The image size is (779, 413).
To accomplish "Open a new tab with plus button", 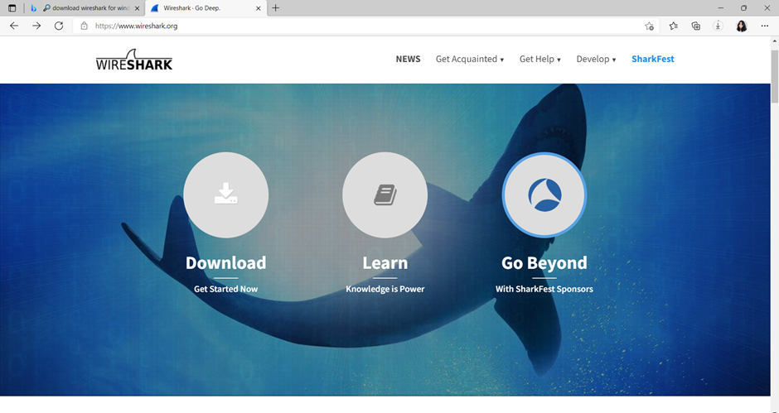I will [x=276, y=8].
